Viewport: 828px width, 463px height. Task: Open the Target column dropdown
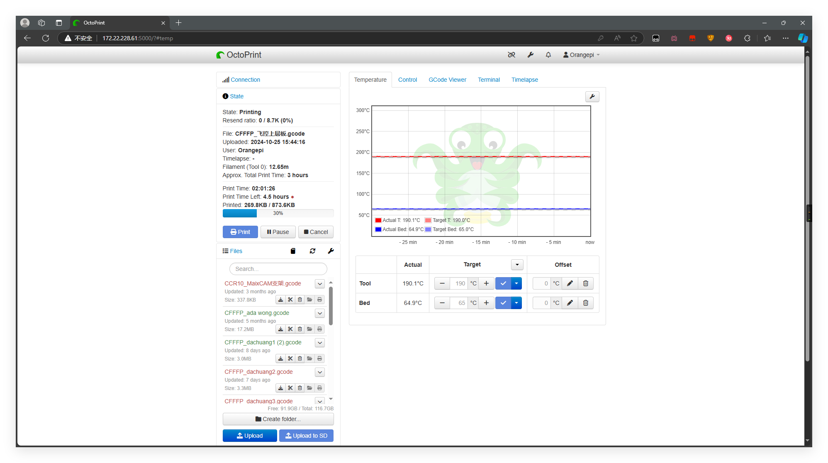click(517, 265)
